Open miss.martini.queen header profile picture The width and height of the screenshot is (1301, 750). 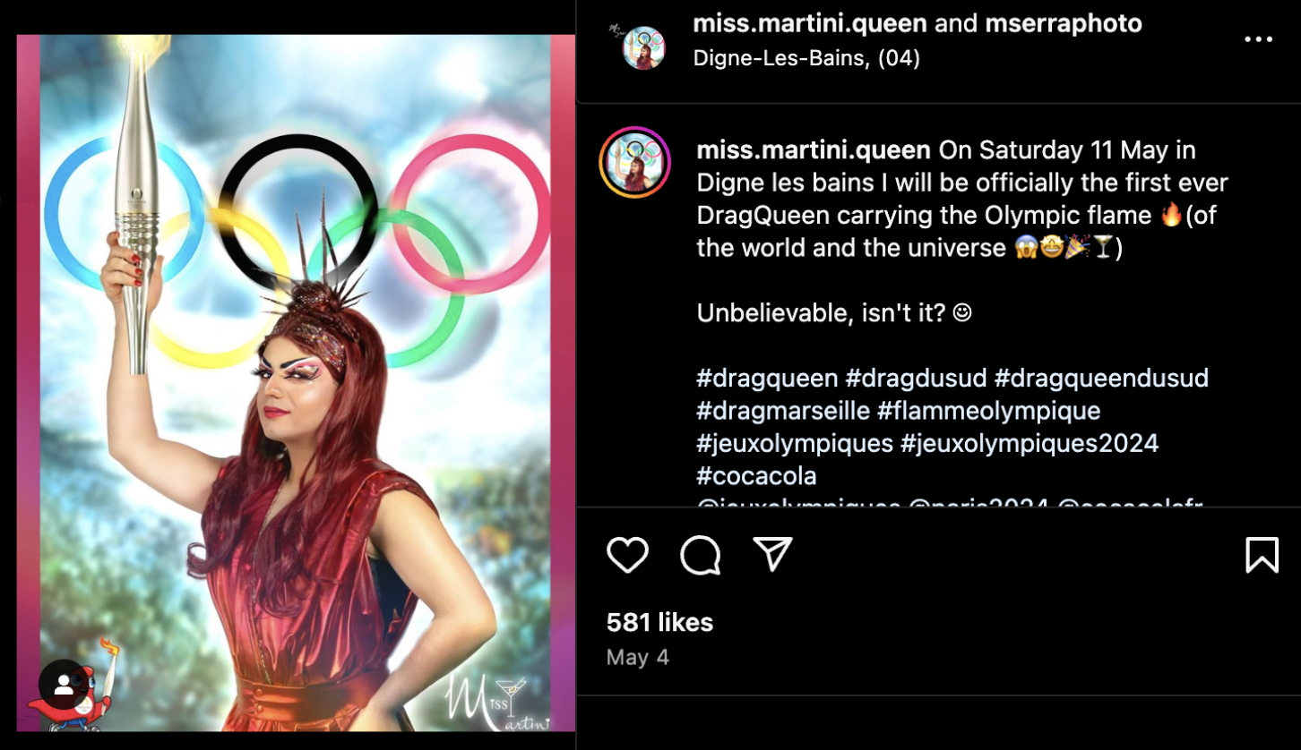pyautogui.click(x=643, y=47)
